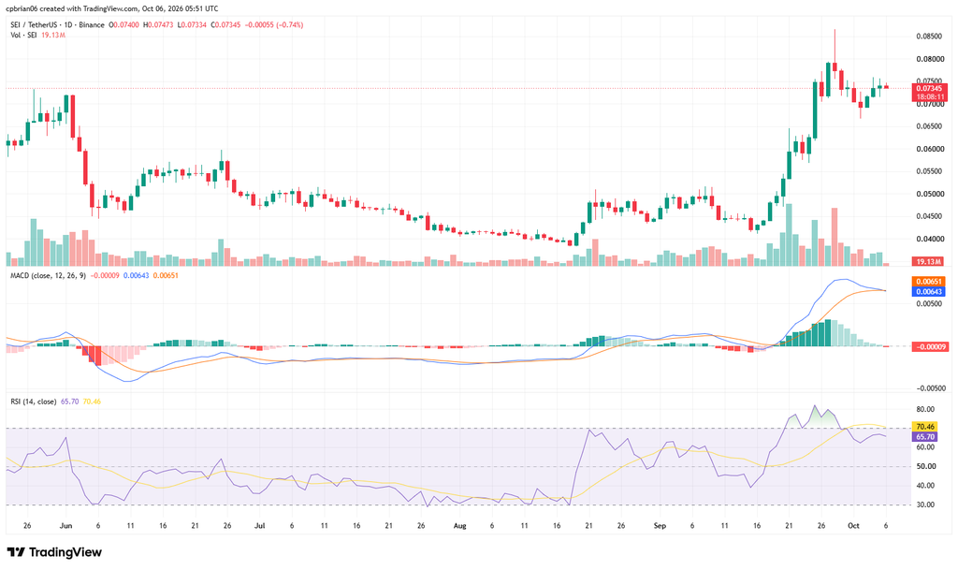This screenshot has height=570, width=958.
Task: Click the 60.00 label on the RSI axis
Action: pos(925,447)
